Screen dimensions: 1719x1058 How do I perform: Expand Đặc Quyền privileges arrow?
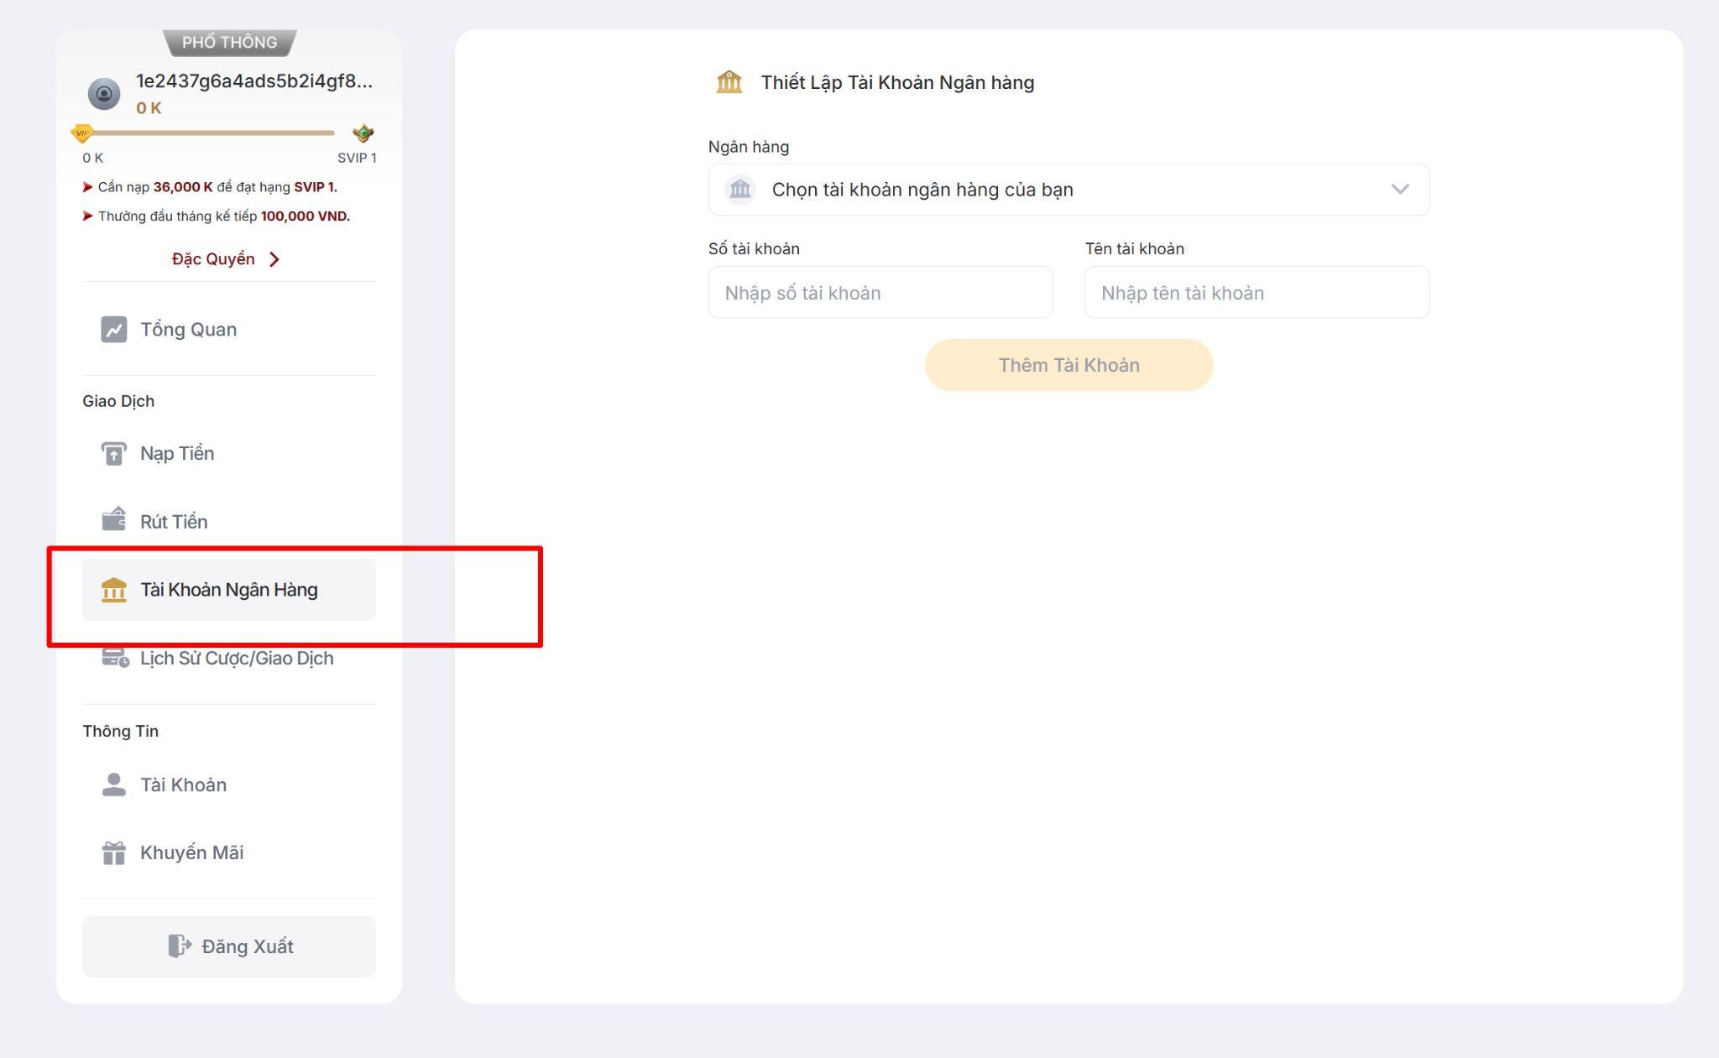tap(274, 259)
